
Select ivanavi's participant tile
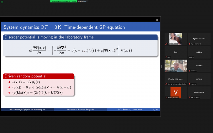tap(199, 66)
